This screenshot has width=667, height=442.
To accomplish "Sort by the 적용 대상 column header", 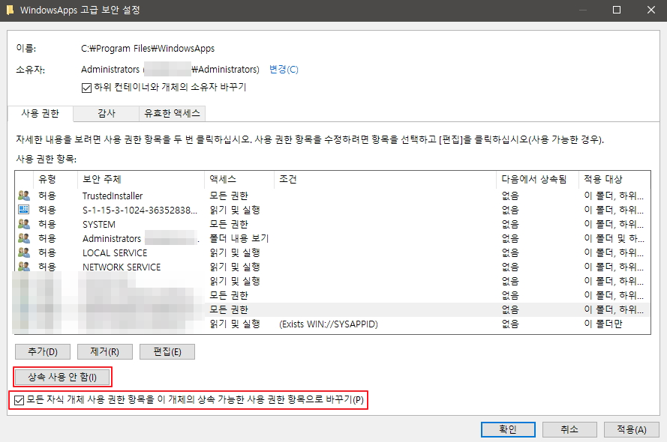I will tap(614, 179).
